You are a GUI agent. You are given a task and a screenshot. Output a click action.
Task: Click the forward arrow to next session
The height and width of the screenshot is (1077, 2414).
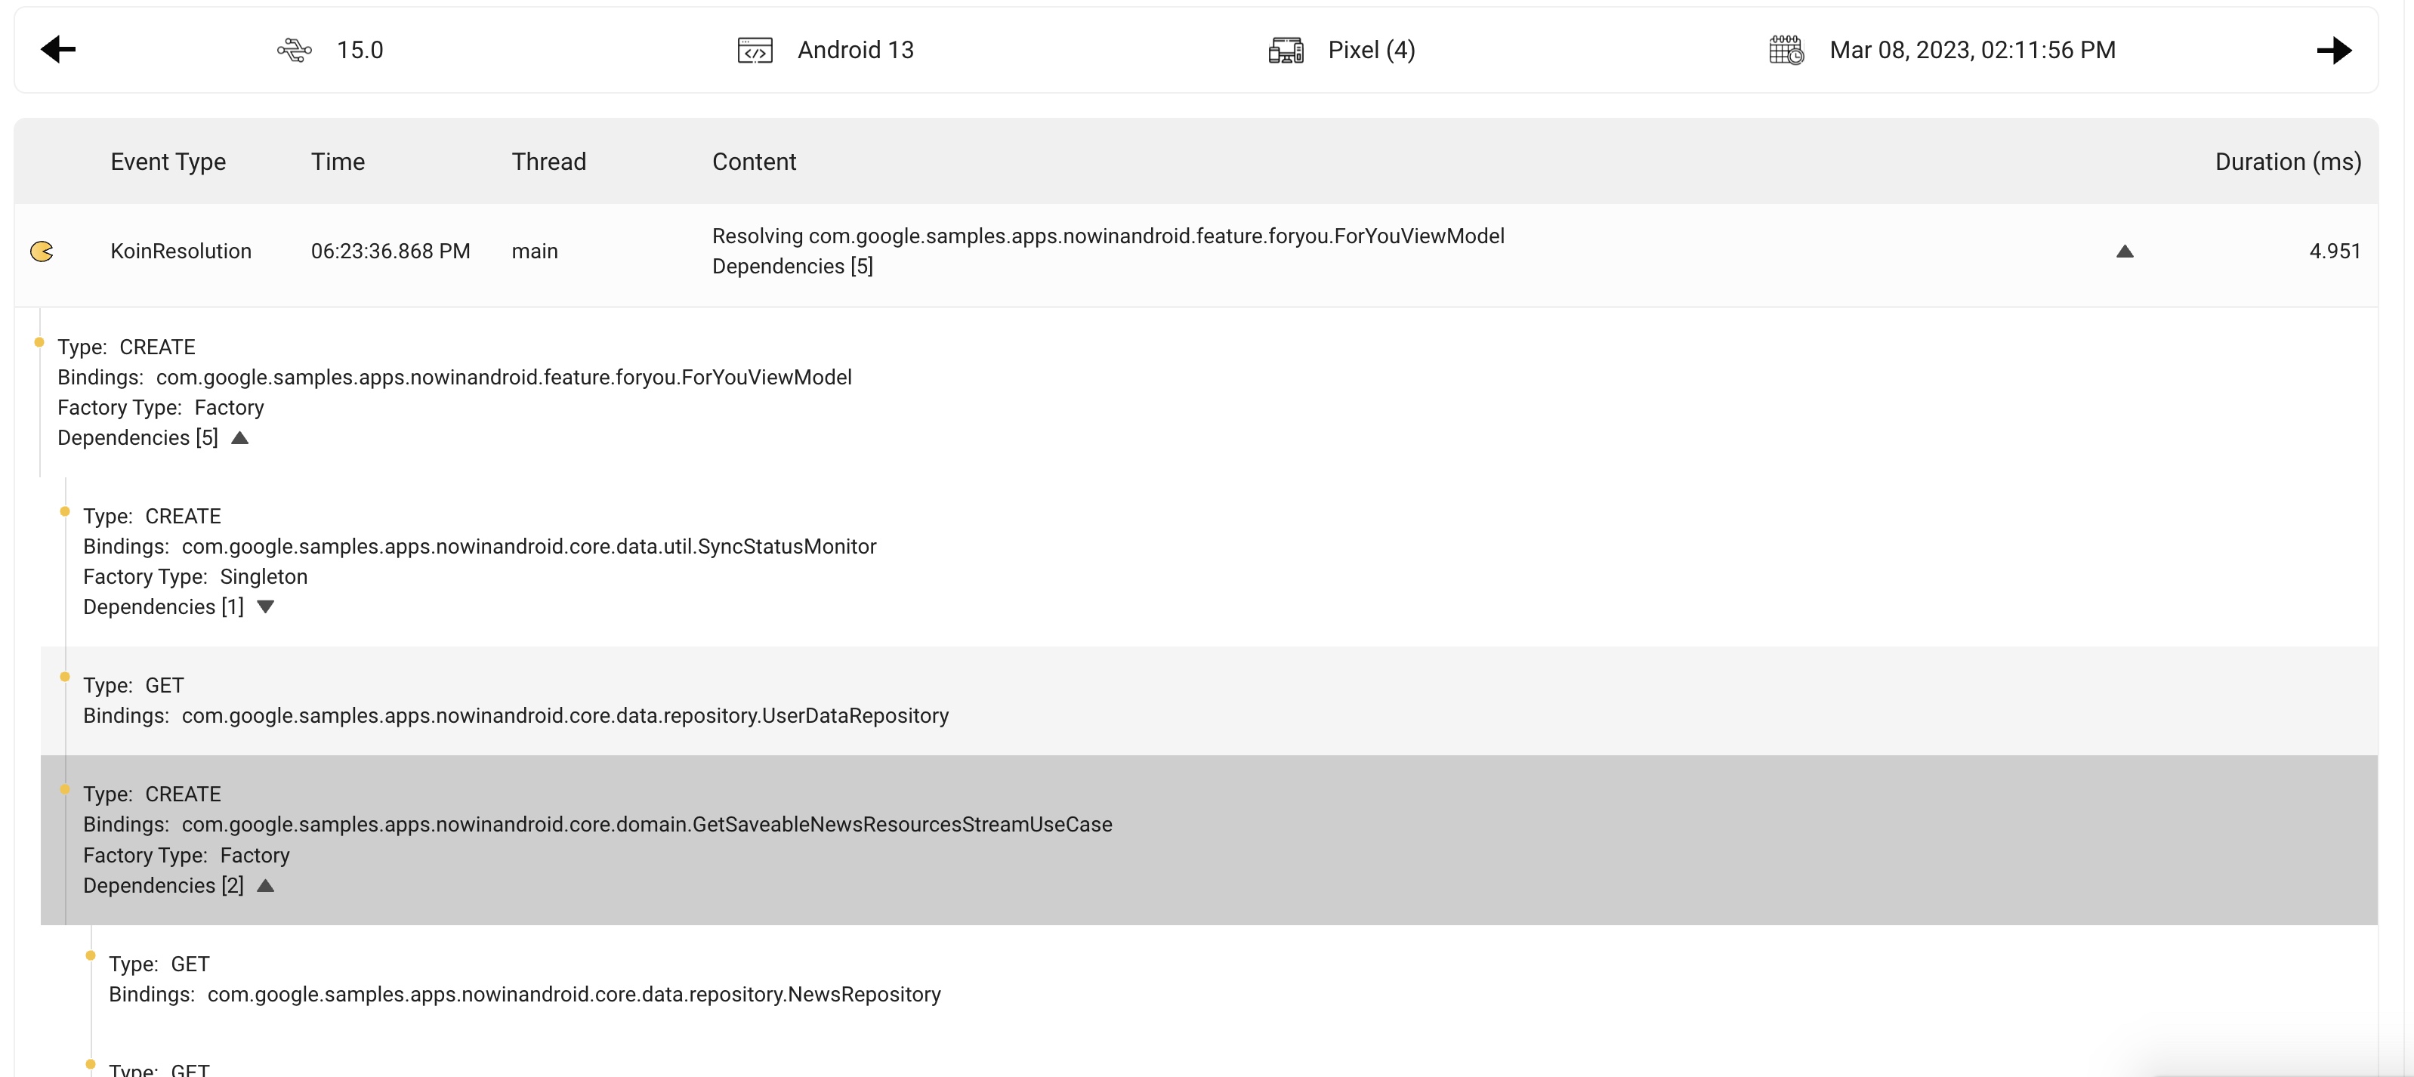(2333, 50)
